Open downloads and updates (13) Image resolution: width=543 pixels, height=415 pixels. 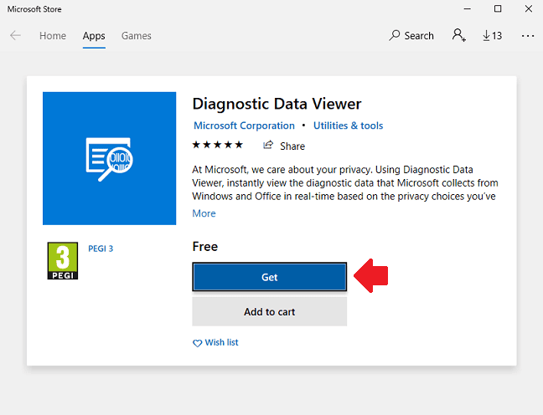(492, 36)
